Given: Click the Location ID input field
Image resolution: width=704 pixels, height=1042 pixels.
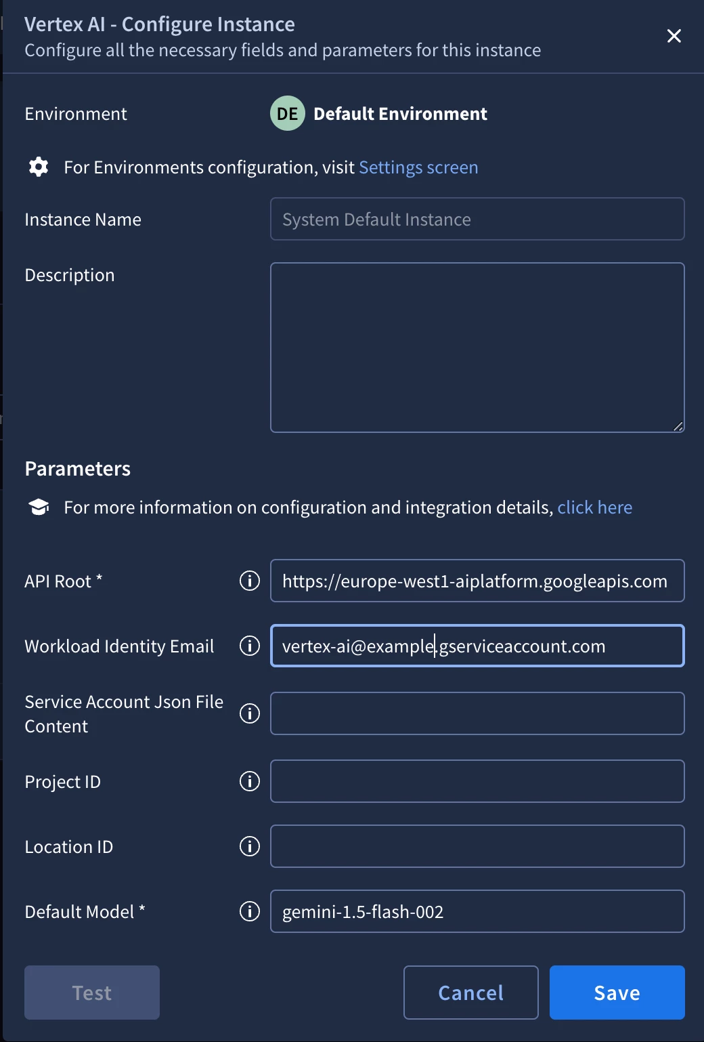Looking at the screenshot, I should point(477,846).
